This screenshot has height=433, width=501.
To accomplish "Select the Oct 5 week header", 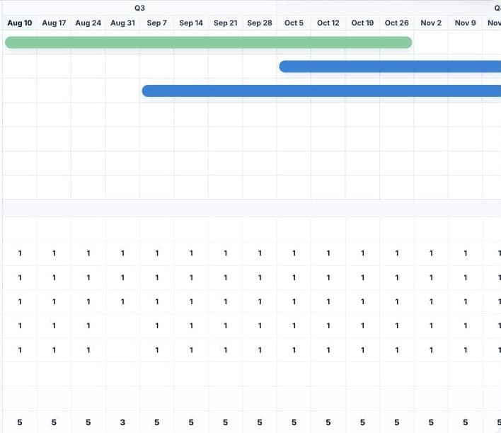I will (294, 23).
